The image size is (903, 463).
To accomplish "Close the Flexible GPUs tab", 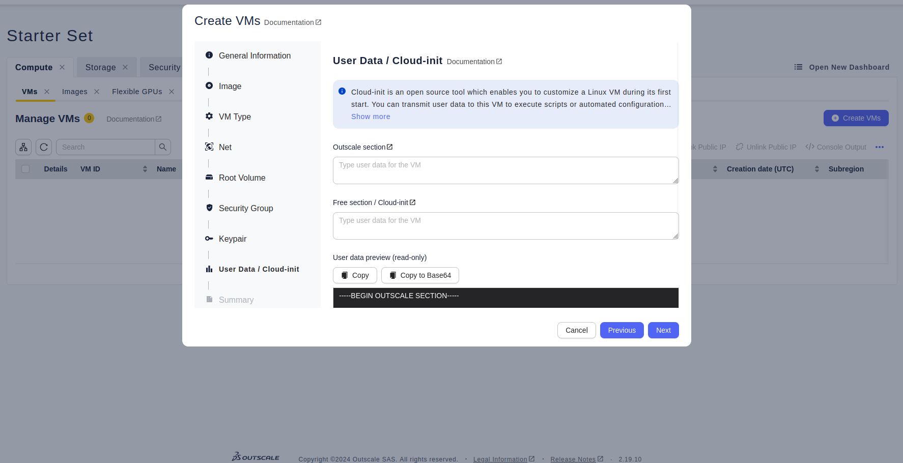I will pyautogui.click(x=172, y=92).
